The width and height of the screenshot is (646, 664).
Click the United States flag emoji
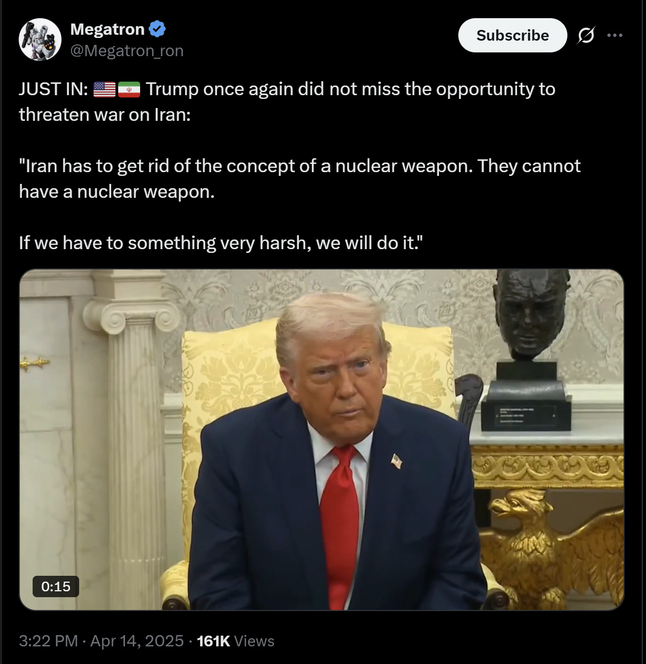point(104,89)
